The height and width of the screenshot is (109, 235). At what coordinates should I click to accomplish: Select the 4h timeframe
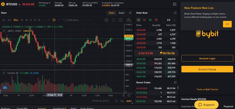26,20
